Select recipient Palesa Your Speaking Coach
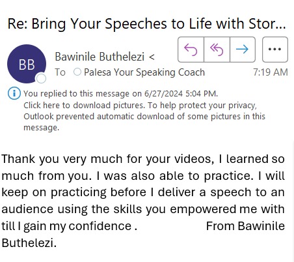The height and width of the screenshot is (262, 294). [x=144, y=72]
